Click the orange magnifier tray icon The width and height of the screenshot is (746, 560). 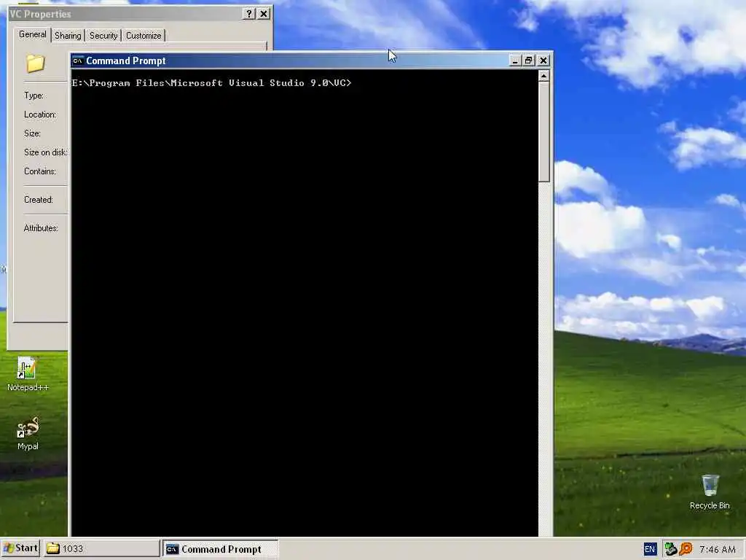click(686, 549)
